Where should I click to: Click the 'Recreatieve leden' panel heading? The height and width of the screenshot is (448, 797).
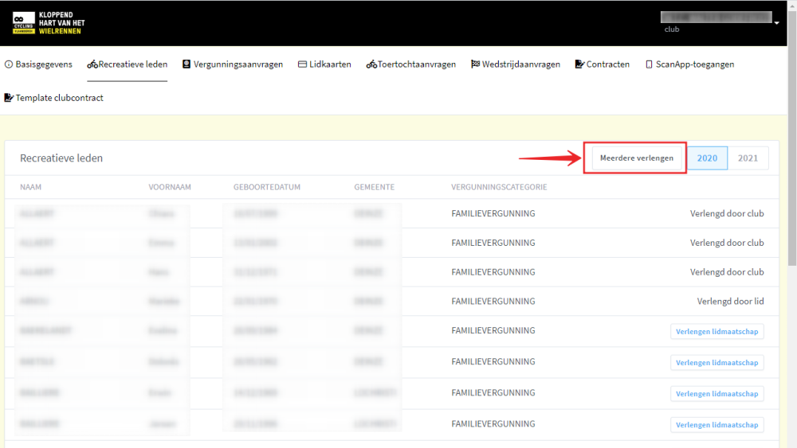61,158
